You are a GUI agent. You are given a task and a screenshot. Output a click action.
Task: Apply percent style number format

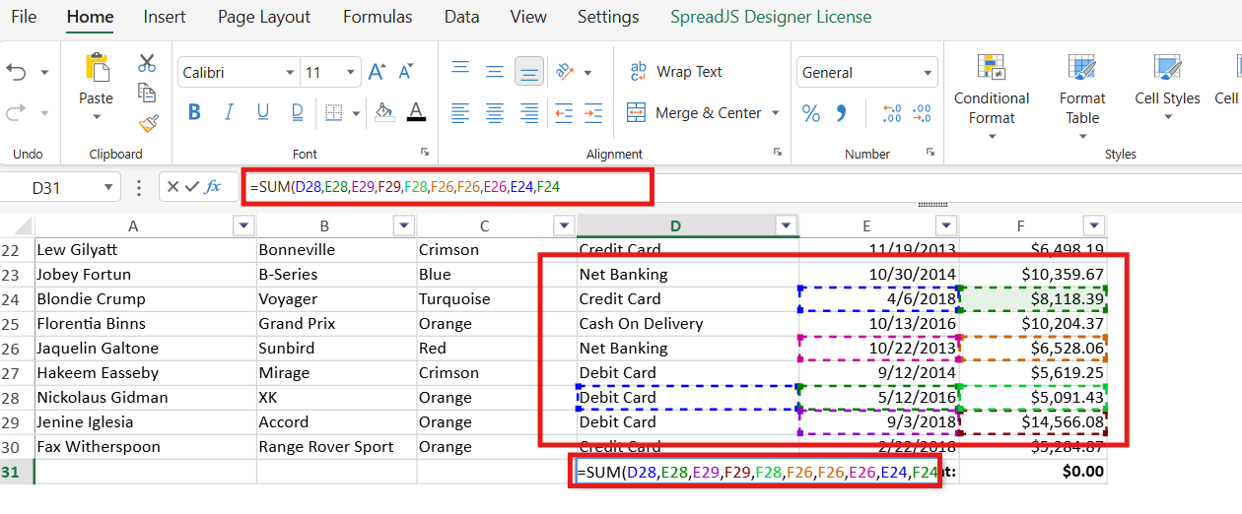811,113
